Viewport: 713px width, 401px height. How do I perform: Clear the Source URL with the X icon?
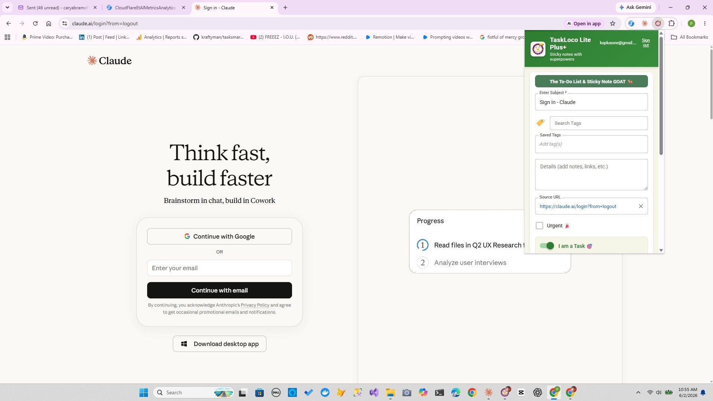coord(641,206)
